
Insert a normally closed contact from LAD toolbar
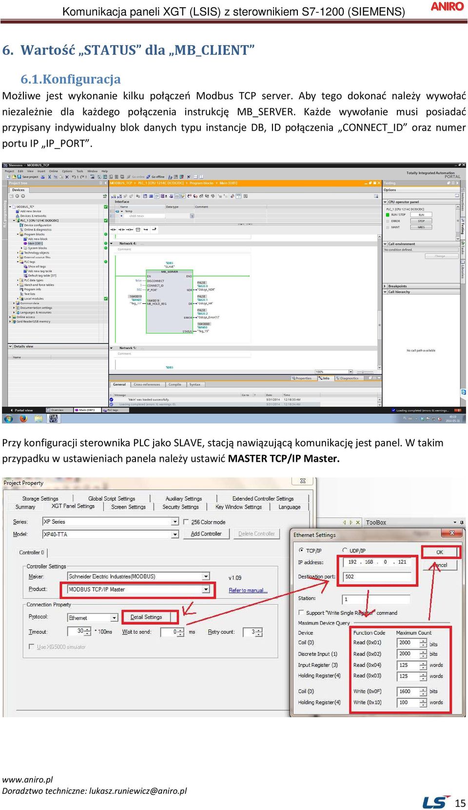coord(121,229)
